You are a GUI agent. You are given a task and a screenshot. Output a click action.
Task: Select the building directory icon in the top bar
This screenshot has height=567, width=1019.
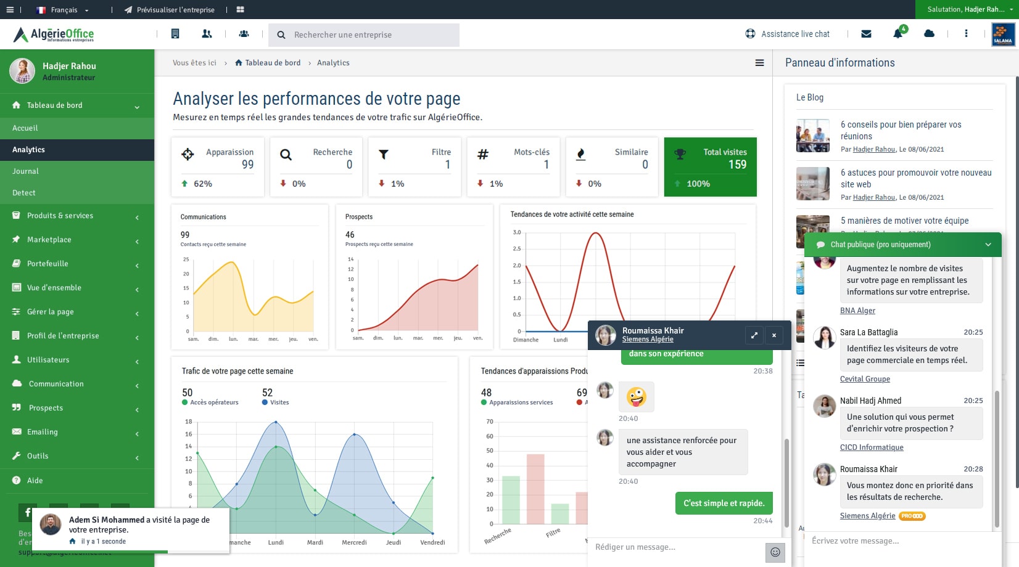click(x=175, y=34)
